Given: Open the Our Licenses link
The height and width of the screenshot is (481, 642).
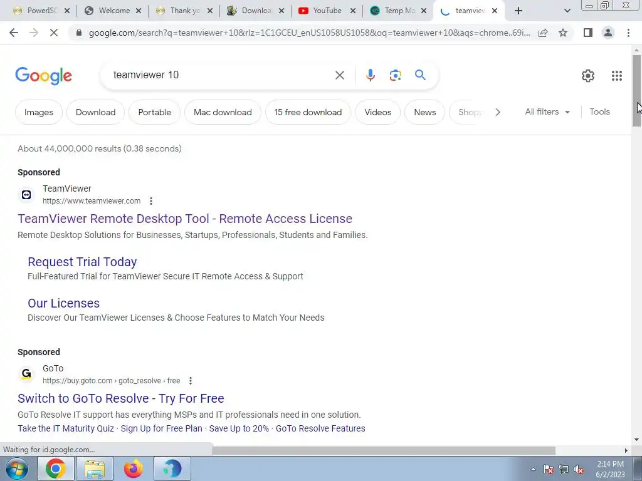Looking at the screenshot, I should (x=63, y=303).
